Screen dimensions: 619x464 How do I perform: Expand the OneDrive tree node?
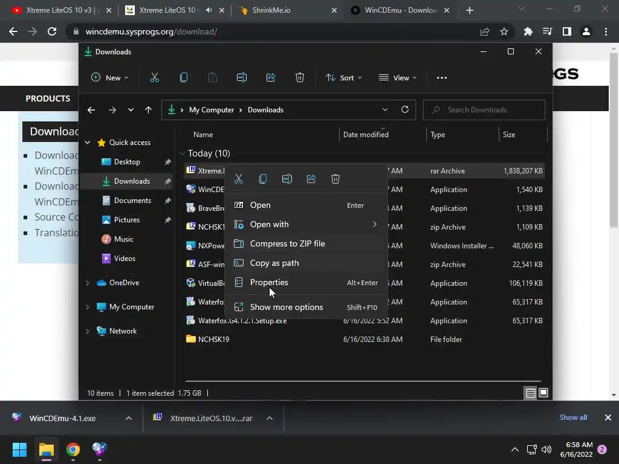(x=87, y=283)
